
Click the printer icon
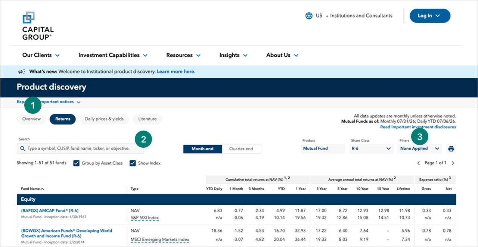coord(451,148)
